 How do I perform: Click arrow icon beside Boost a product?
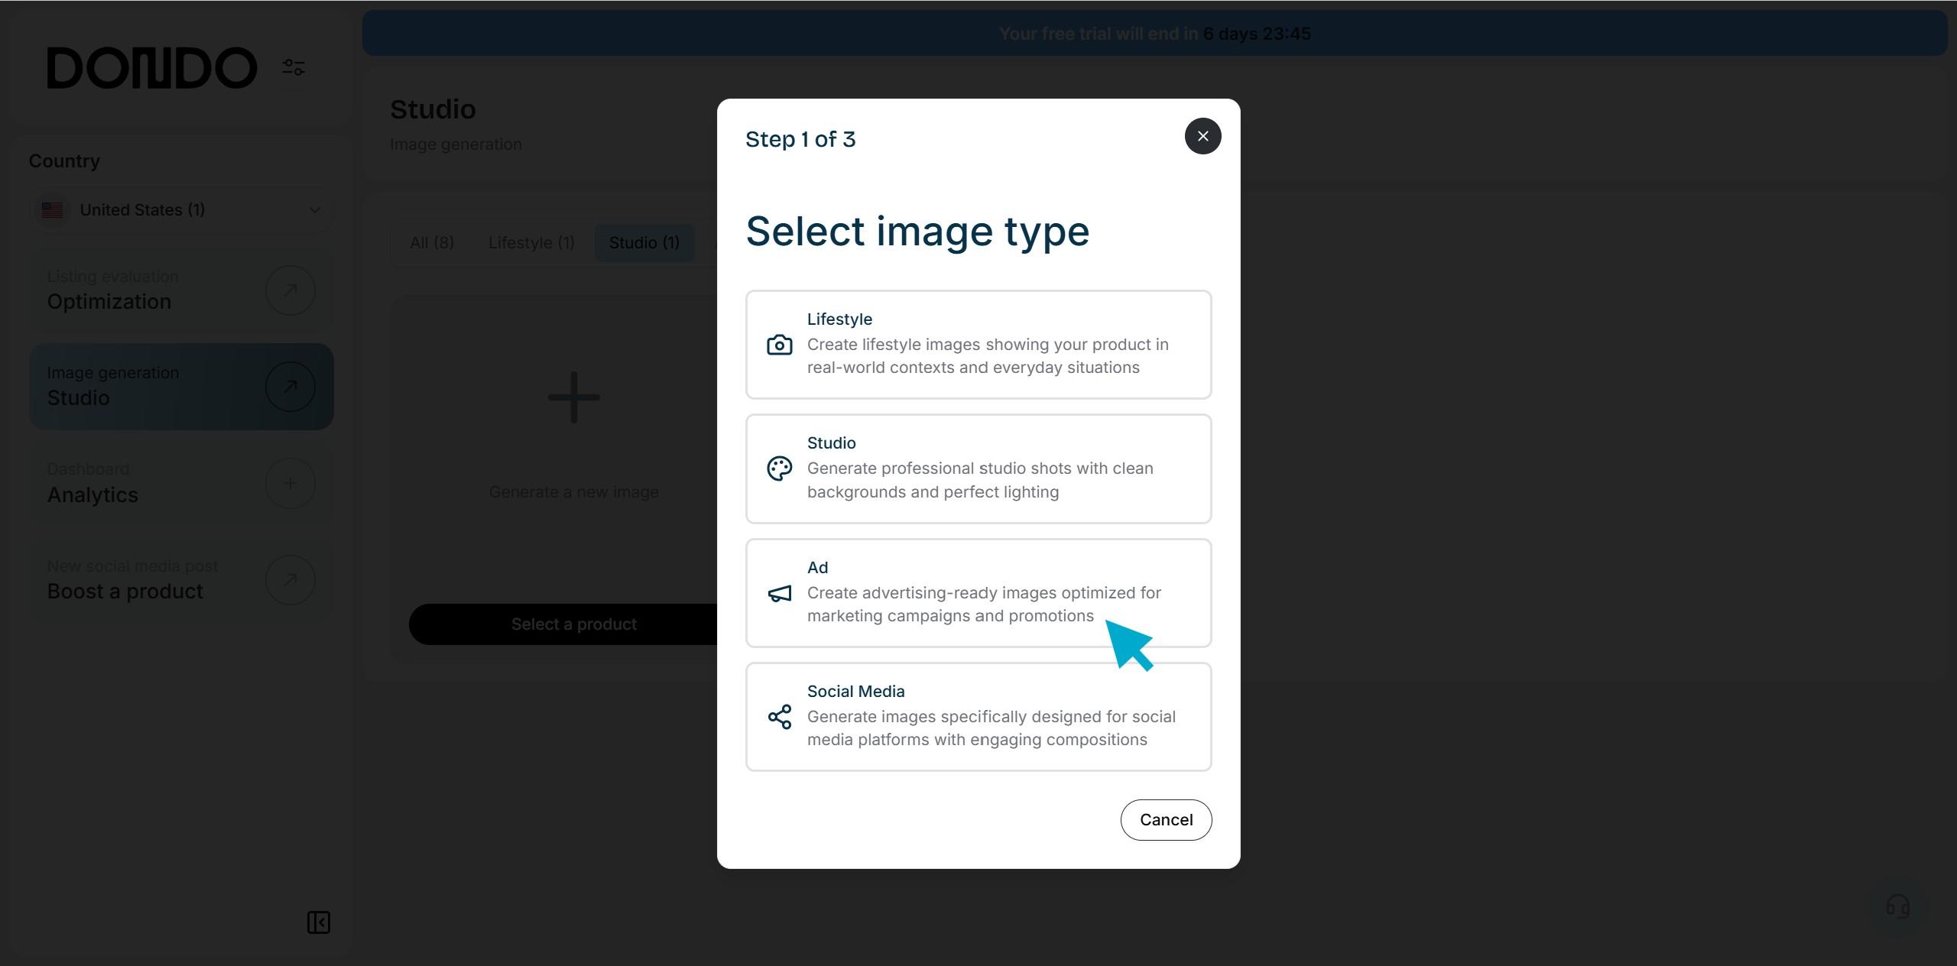(290, 580)
